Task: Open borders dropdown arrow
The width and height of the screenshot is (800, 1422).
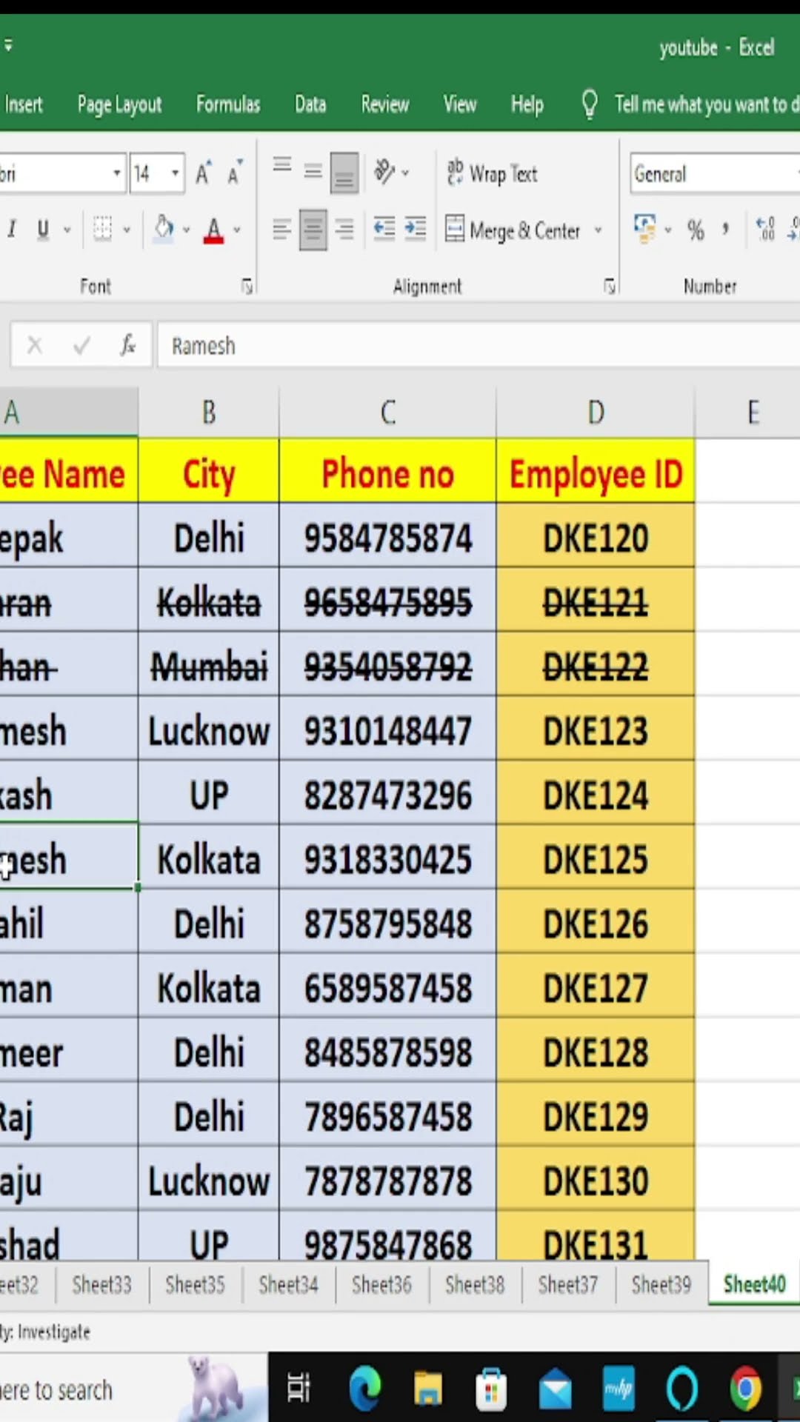Action: pyautogui.click(x=127, y=230)
